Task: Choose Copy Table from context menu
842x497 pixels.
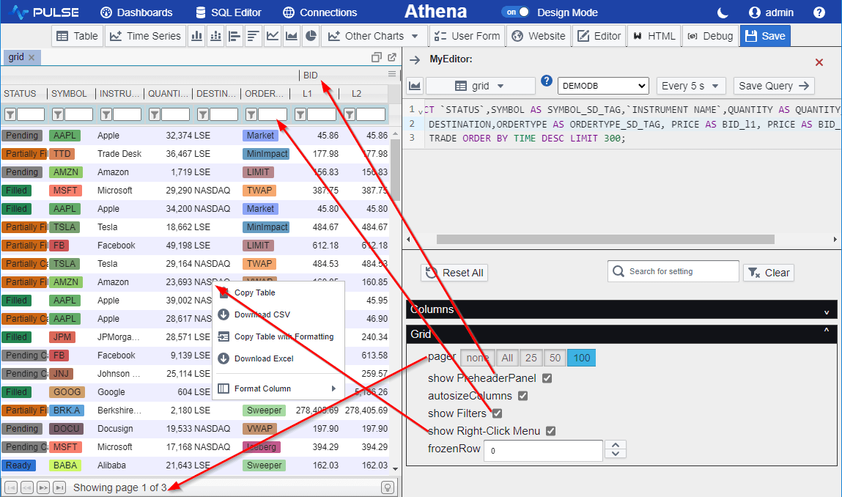Action: (278, 292)
